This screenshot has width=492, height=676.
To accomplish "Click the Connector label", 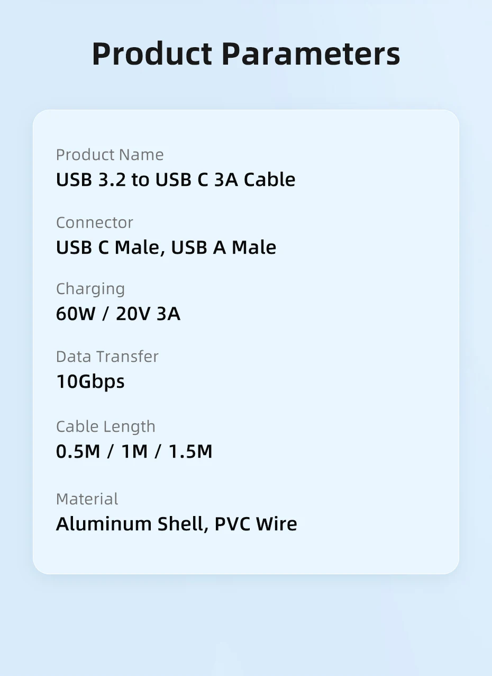I will (95, 223).
